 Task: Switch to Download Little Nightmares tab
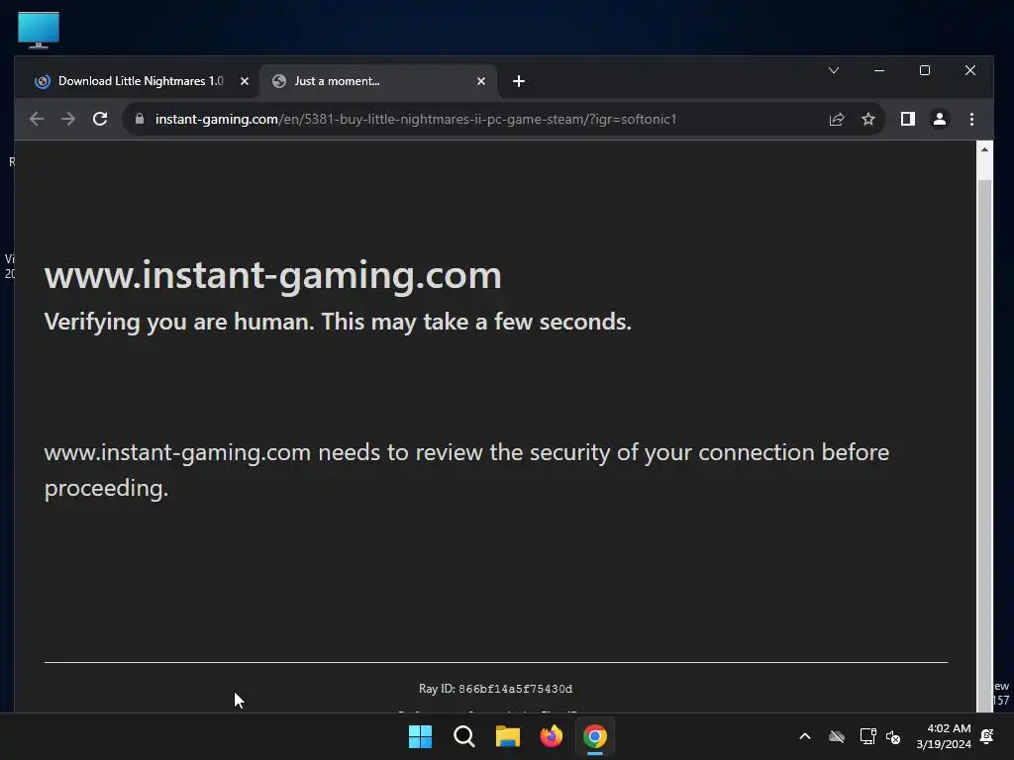141,81
